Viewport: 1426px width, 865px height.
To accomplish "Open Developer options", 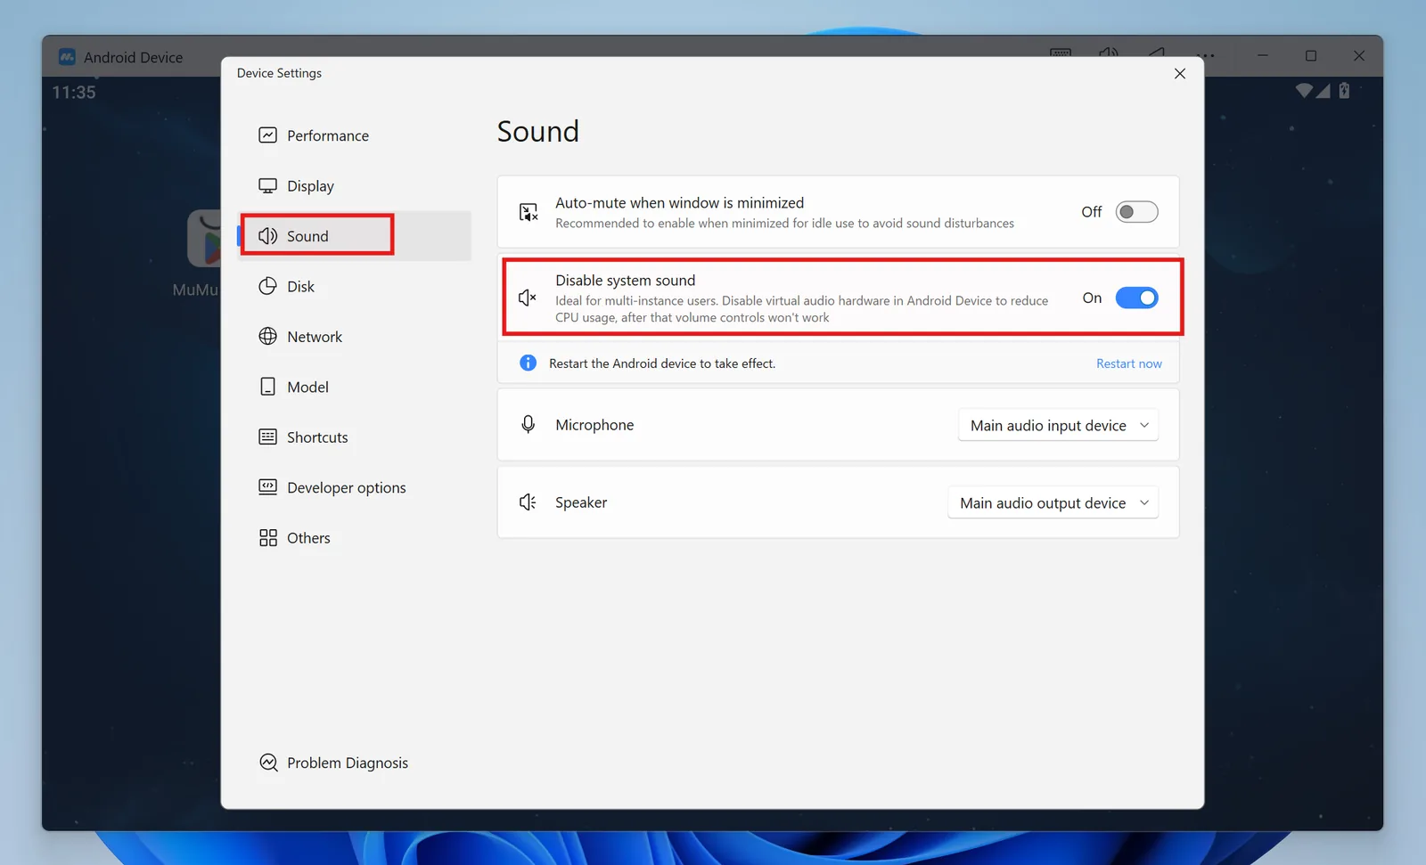I will (355, 487).
